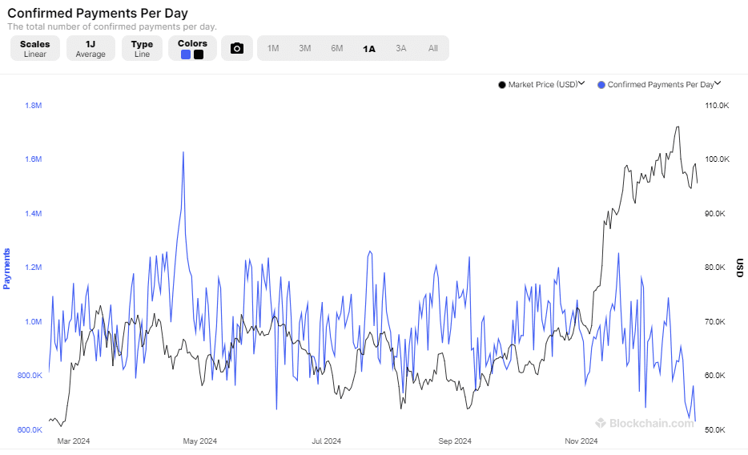Show the All time range
The image size is (748, 455).
432,48
